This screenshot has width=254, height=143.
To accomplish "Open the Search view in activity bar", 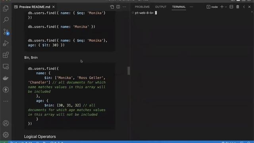I will [6, 20].
